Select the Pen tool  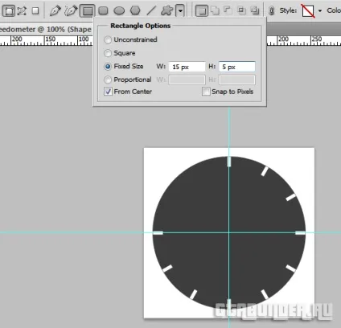pyautogui.click(x=55, y=11)
